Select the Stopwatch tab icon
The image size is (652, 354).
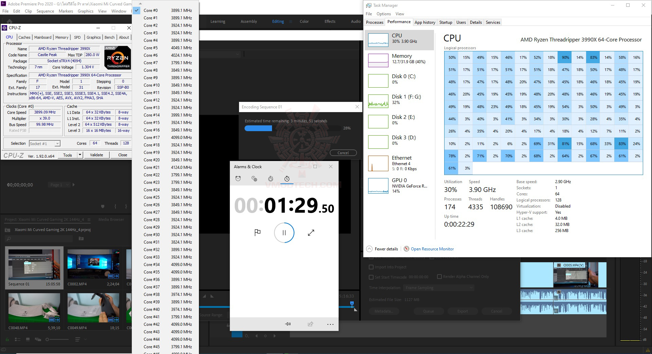click(x=287, y=179)
